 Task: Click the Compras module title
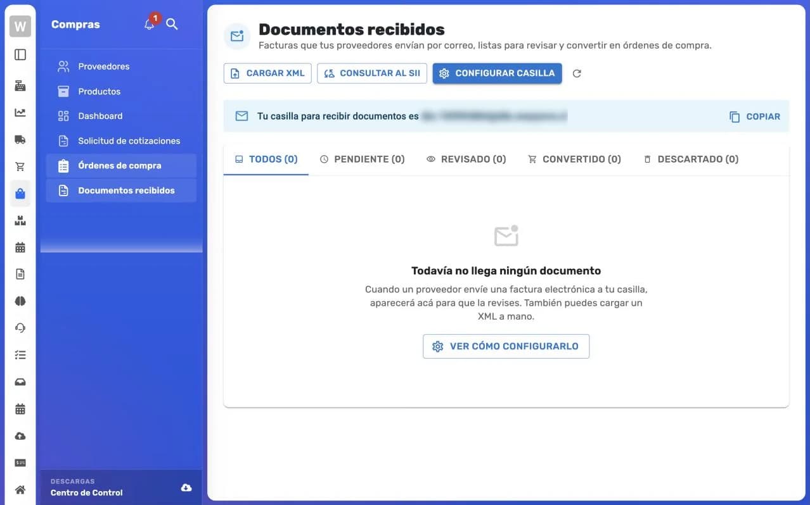(75, 24)
